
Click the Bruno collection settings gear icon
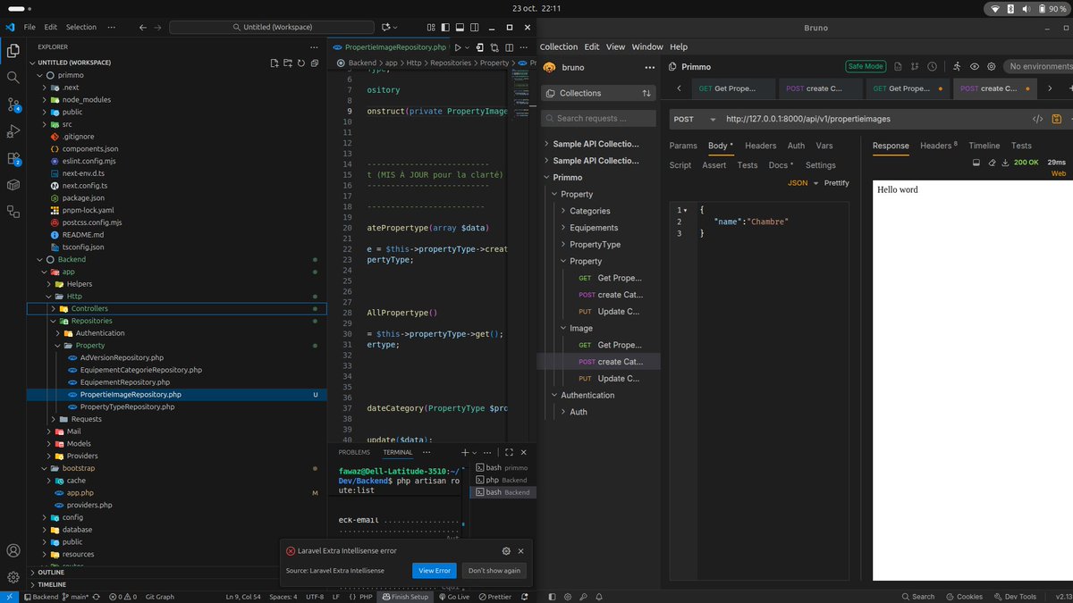990,66
